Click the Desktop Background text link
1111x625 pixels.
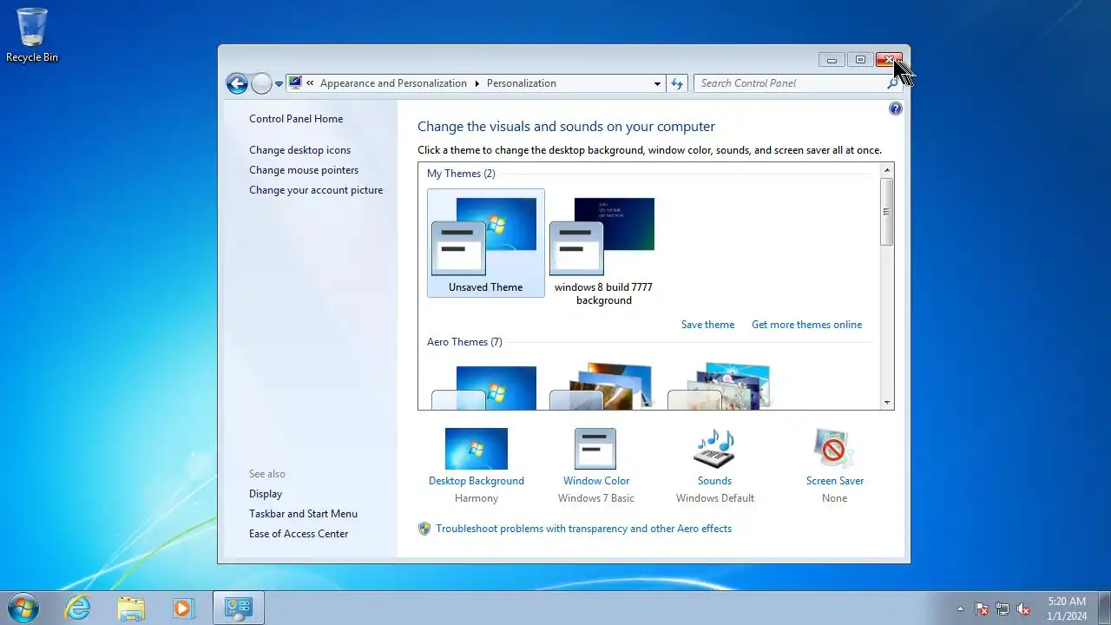click(x=477, y=481)
